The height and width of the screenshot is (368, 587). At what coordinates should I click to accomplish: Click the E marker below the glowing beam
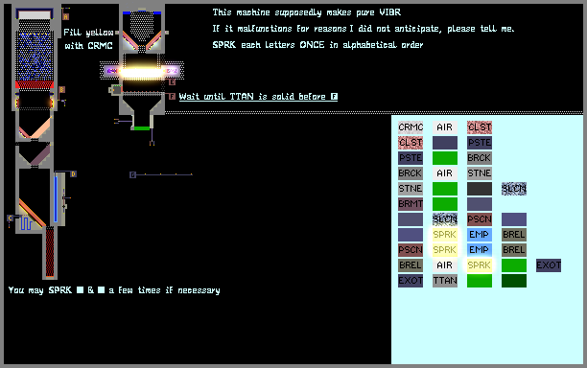[x=173, y=82]
